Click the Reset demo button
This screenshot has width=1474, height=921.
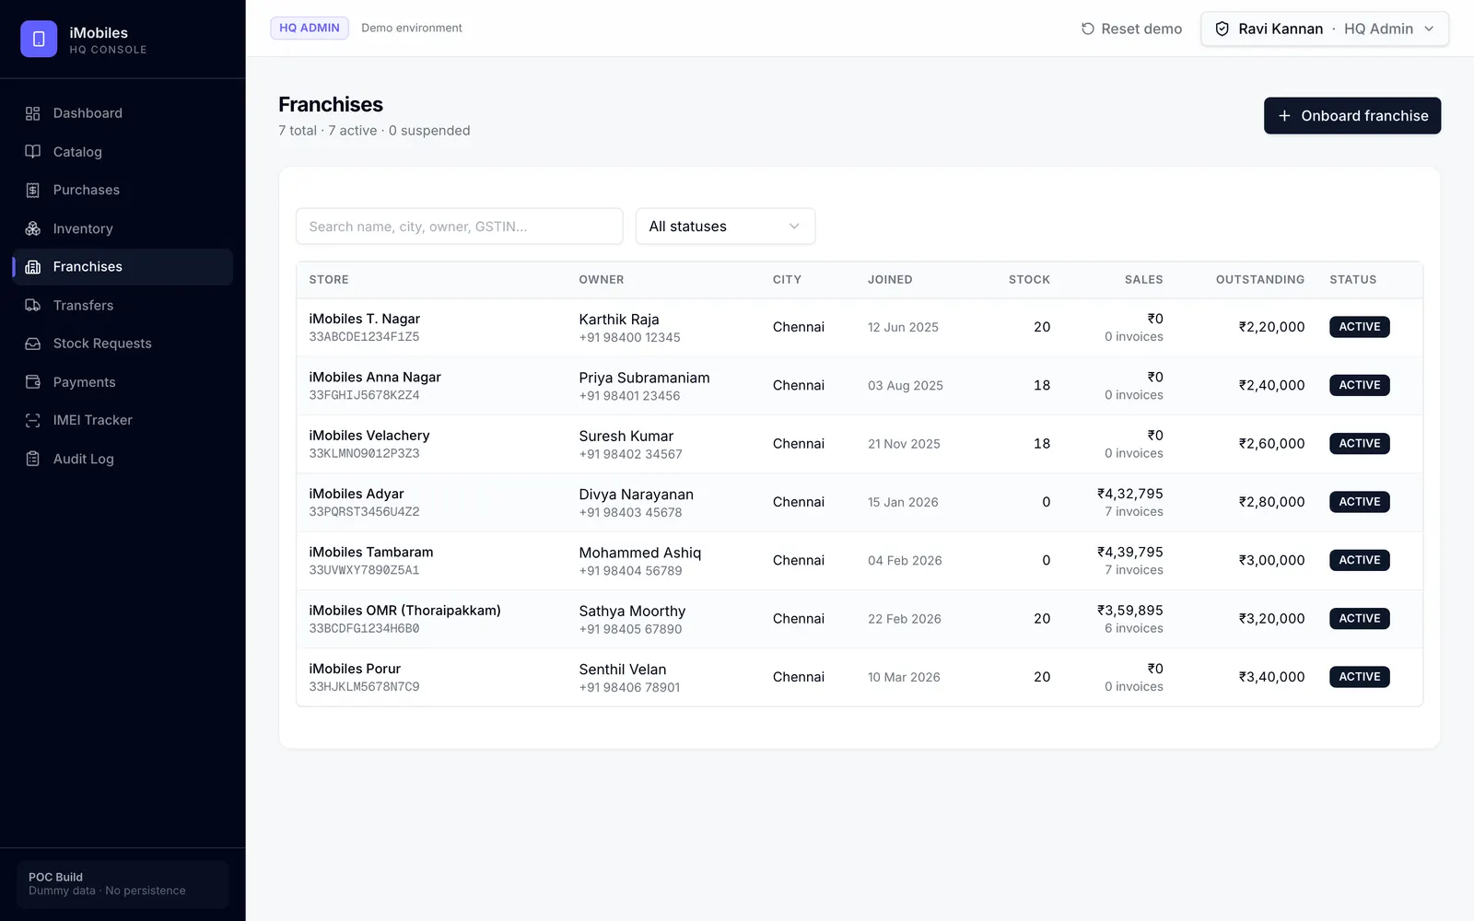[1131, 29]
